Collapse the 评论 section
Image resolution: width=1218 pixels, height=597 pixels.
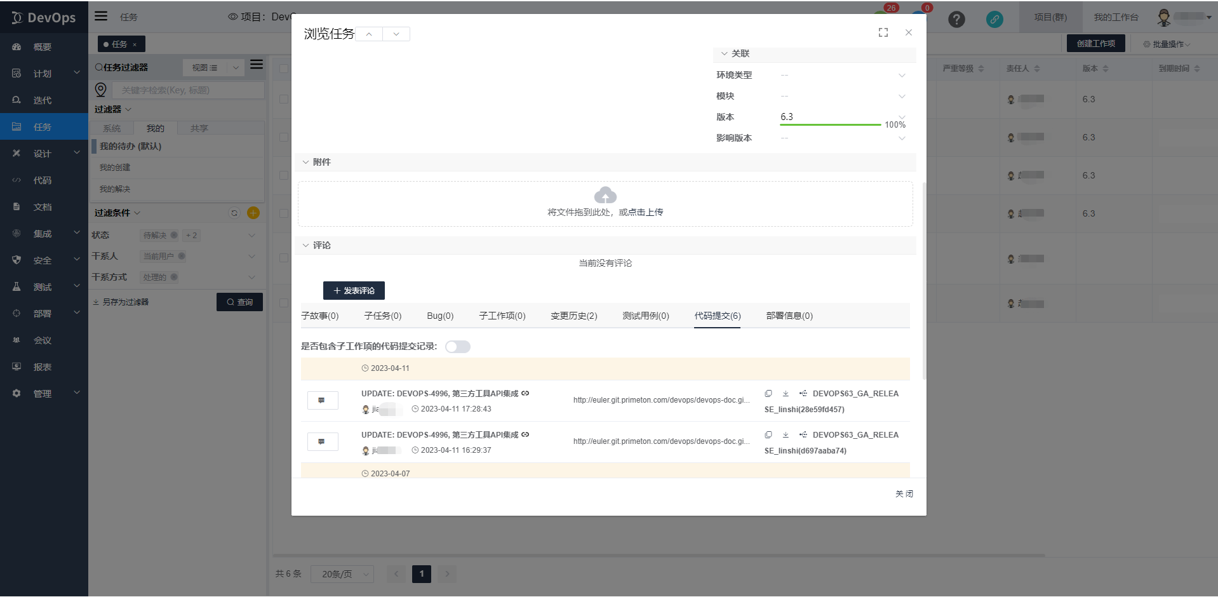point(305,246)
